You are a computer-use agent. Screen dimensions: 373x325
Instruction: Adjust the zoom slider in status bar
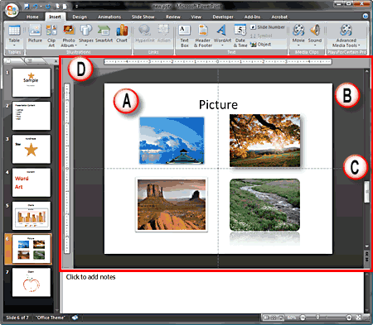(317, 318)
